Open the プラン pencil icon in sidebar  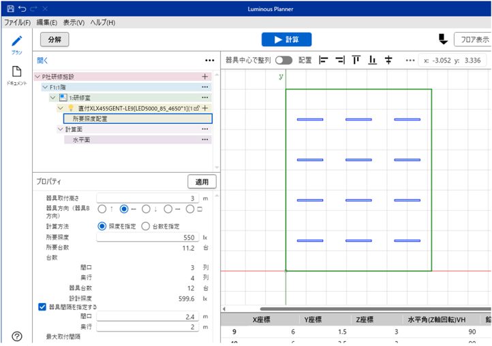17,42
